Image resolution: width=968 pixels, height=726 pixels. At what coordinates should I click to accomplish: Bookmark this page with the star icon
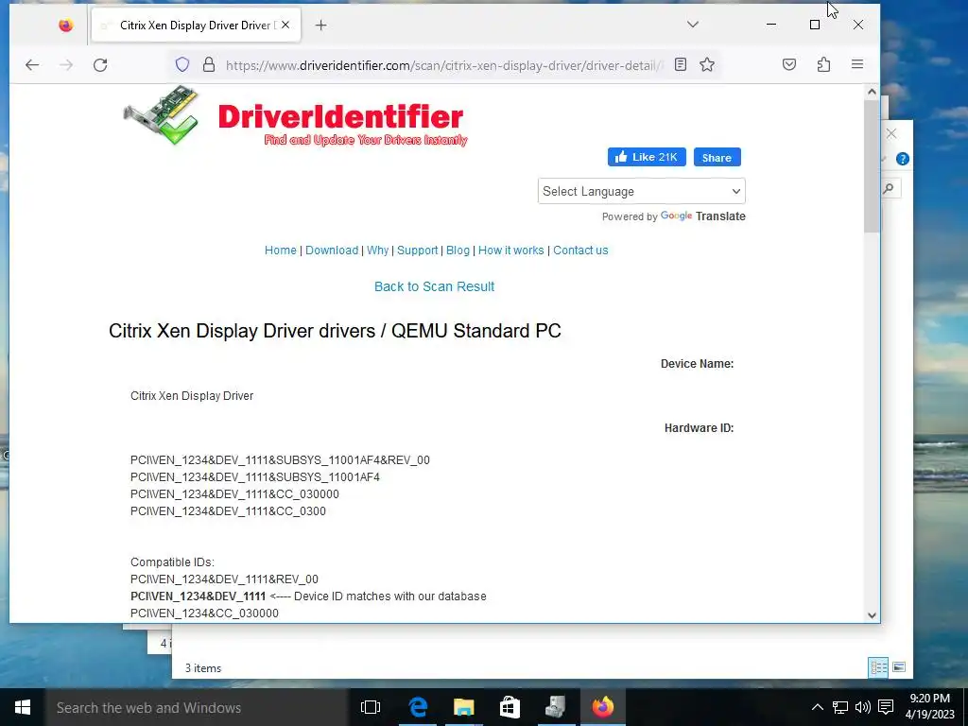pos(707,64)
